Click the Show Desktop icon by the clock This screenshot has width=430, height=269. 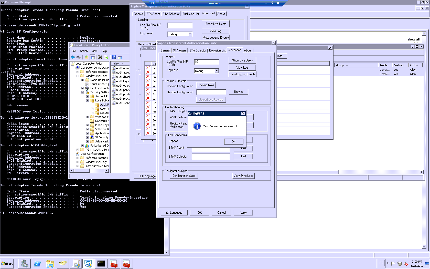point(427,263)
